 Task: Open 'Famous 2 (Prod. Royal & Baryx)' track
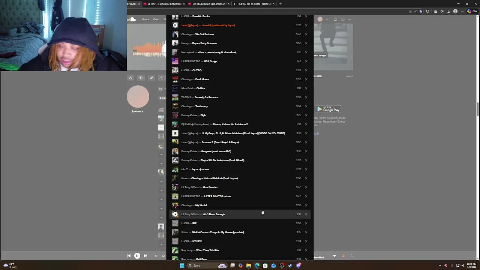click(220, 142)
